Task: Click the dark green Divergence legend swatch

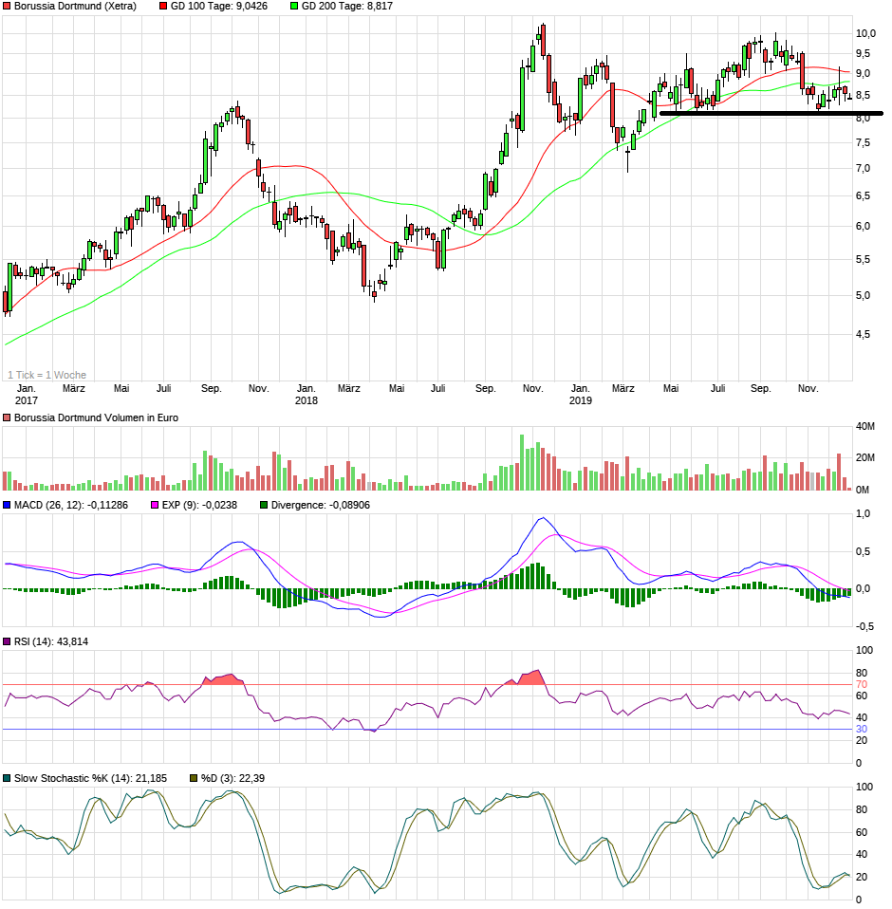Action: click(x=264, y=506)
